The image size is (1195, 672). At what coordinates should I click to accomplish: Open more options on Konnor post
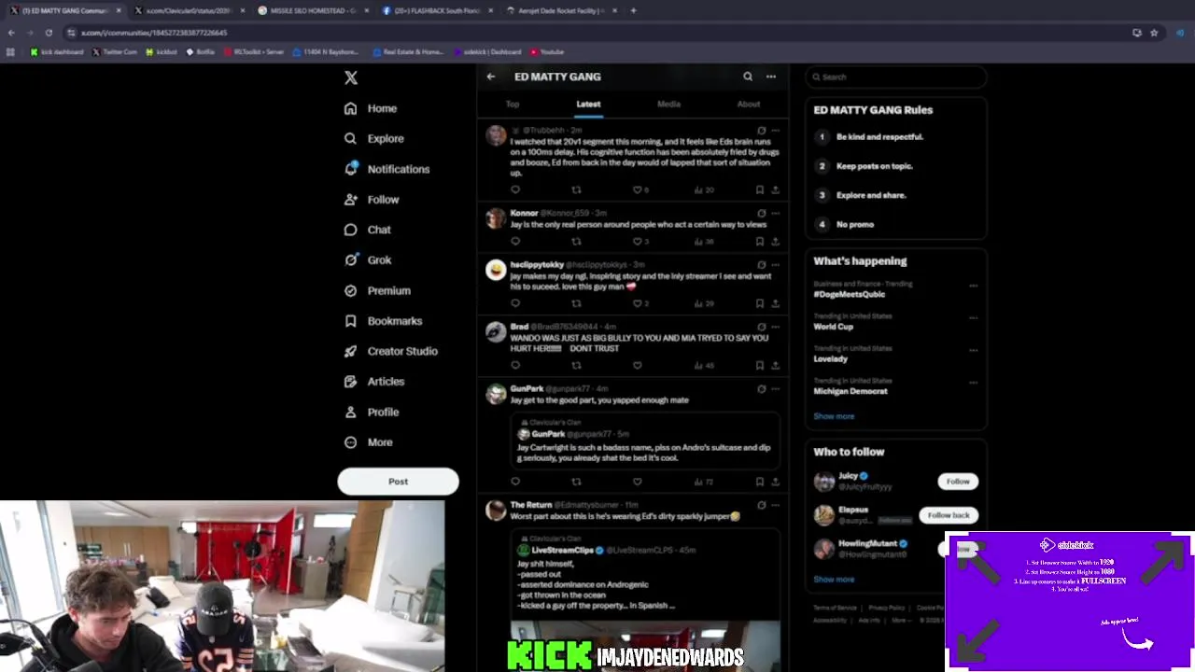(775, 213)
